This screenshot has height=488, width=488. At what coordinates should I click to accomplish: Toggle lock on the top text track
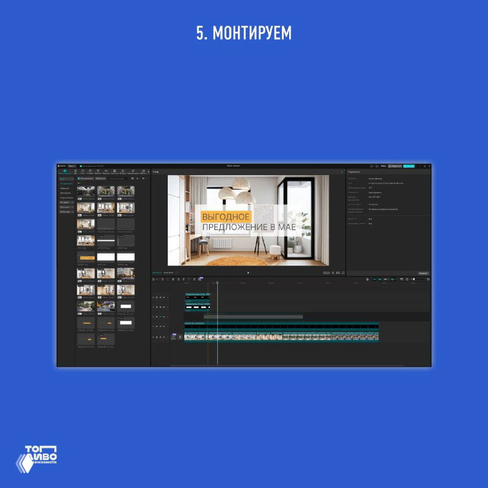pos(157,297)
